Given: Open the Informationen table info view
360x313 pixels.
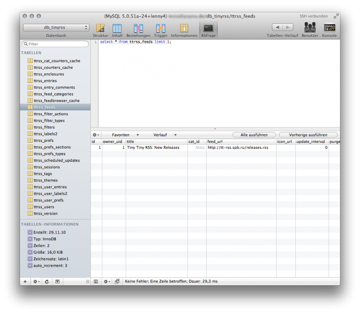Looking at the screenshot, I should point(184,30).
